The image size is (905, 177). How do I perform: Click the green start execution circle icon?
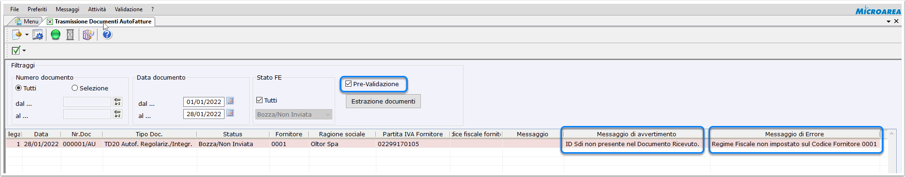tap(56, 35)
